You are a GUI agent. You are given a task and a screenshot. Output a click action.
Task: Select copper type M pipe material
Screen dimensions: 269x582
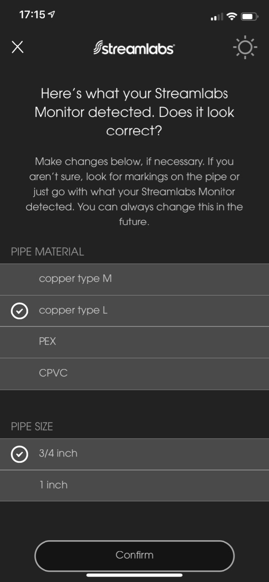point(134,279)
